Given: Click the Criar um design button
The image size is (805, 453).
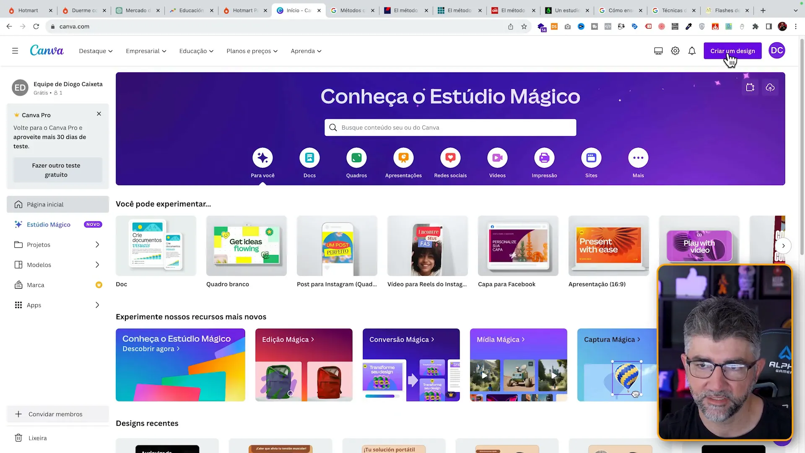Looking at the screenshot, I should (732, 51).
